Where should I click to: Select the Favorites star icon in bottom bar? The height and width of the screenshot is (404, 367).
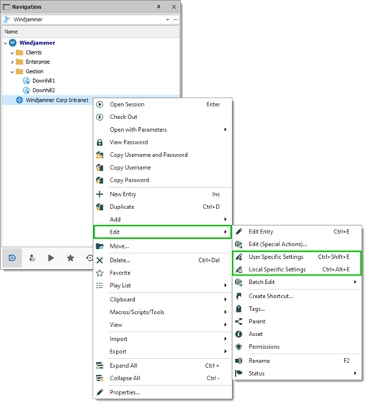point(70,258)
